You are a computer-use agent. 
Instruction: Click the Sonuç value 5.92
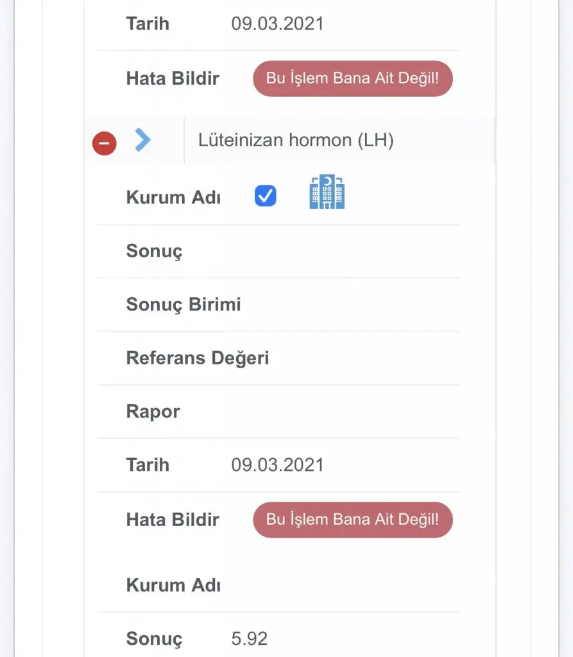click(x=250, y=638)
